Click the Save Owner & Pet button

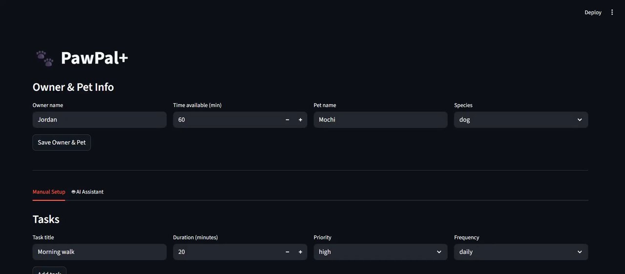[62, 143]
